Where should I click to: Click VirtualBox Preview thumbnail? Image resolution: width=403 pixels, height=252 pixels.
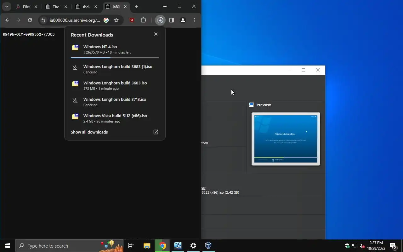[286, 139]
